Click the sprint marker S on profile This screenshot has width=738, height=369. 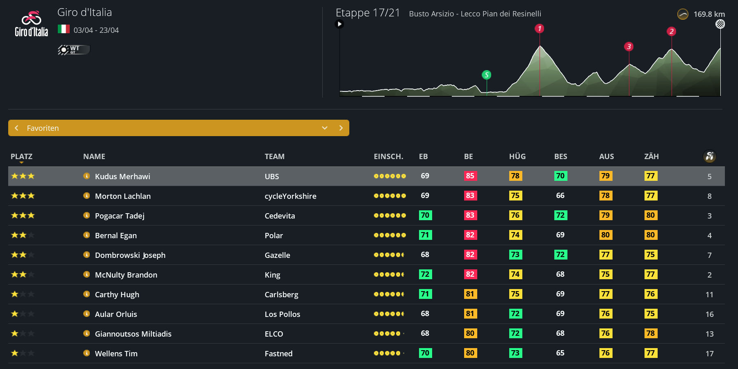coord(486,75)
